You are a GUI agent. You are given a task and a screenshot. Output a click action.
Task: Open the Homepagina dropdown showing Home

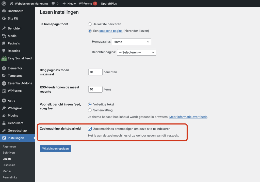131,42
